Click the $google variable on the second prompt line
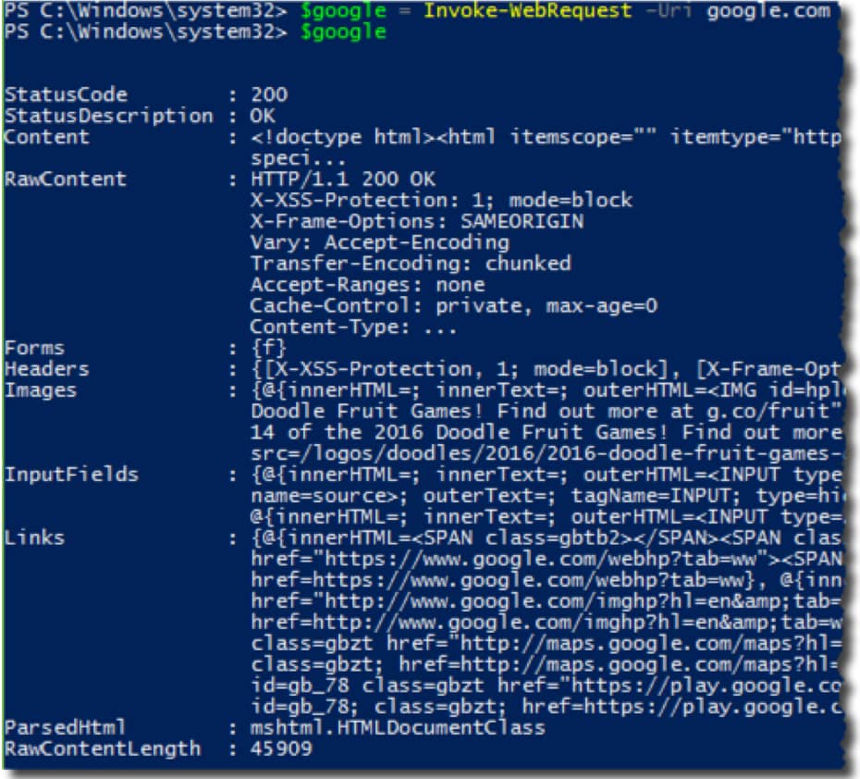 tap(343, 32)
